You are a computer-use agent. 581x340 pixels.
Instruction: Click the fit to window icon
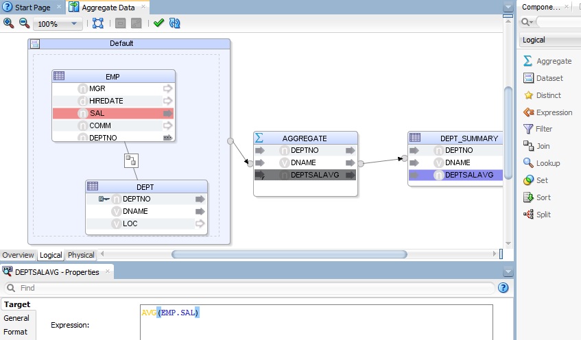[98, 23]
